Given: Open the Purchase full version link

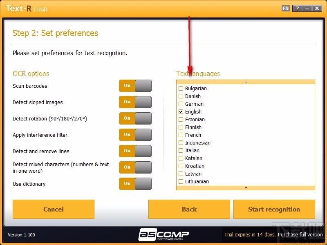Looking at the screenshot, I should pos(300,234).
